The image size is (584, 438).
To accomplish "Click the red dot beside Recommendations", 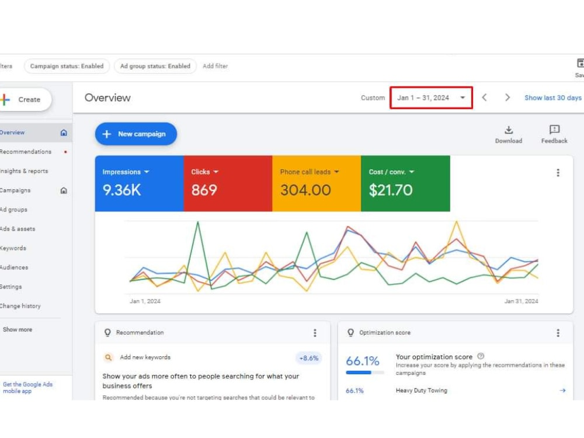I will pyautogui.click(x=65, y=152).
